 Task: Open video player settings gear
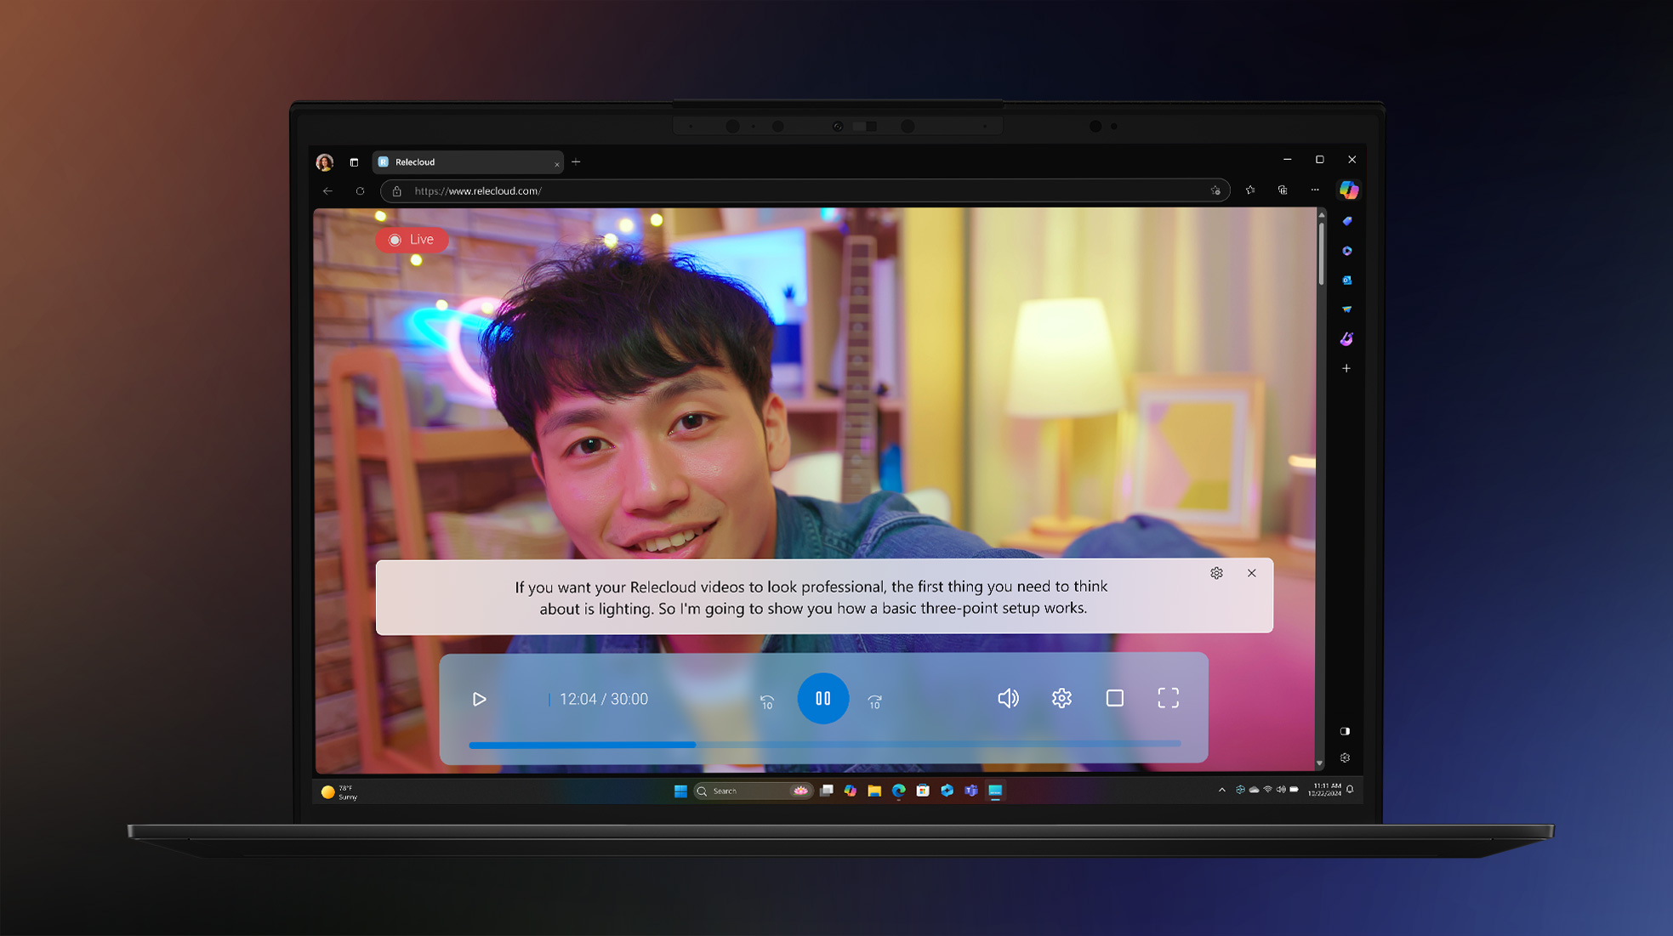click(x=1061, y=698)
